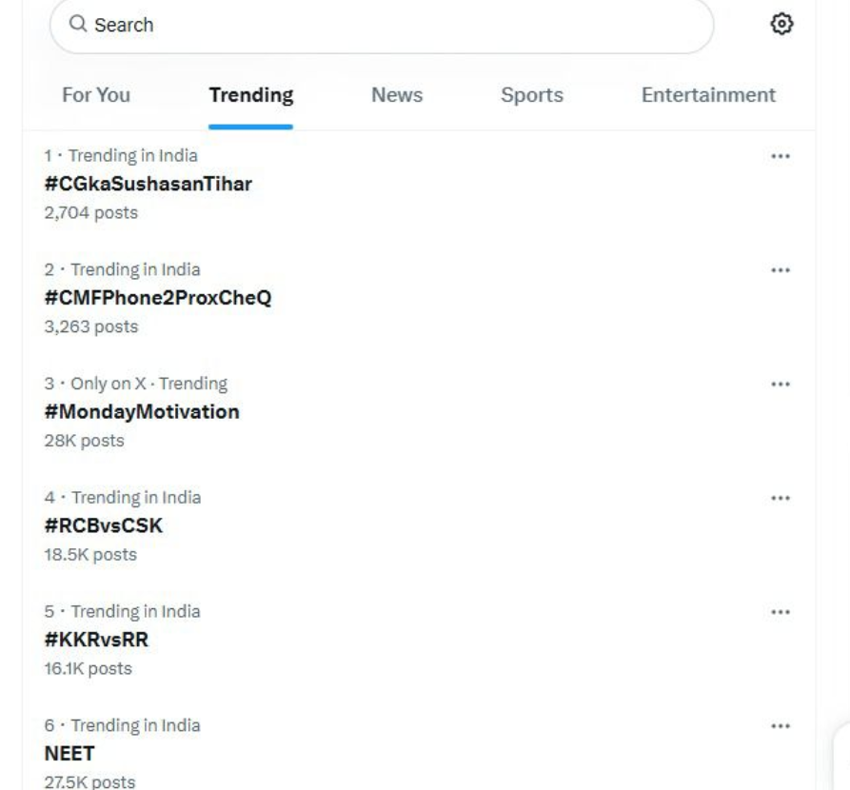Image resolution: width=850 pixels, height=790 pixels.
Task: Open more options for NEET trend
Action: click(781, 726)
